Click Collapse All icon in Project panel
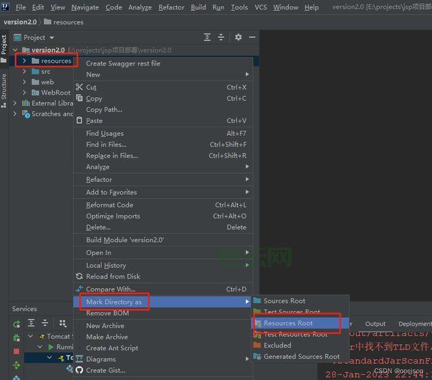This screenshot has width=432, height=380. pyautogui.click(x=221, y=37)
